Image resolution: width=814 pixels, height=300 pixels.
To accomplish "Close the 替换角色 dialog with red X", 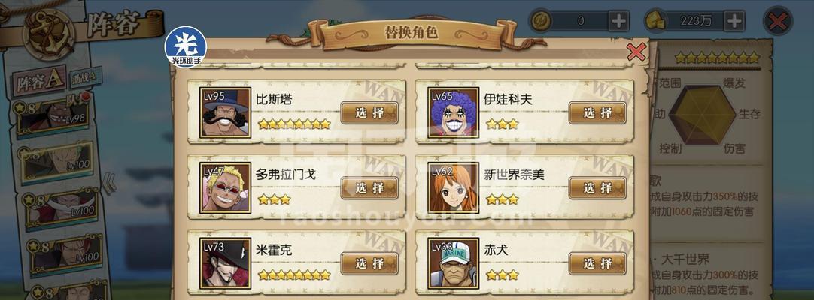I will pos(636,52).
